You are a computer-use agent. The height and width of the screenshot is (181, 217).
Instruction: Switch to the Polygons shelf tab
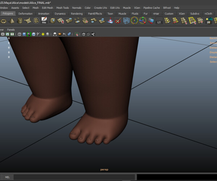(x=8, y=13)
